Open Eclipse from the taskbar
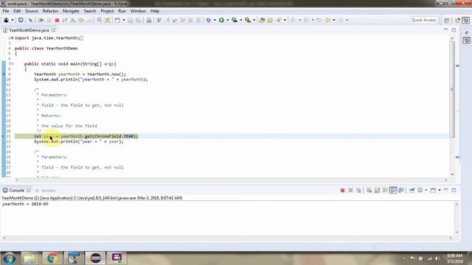Viewport: 472px width, 265px height. pos(95,258)
